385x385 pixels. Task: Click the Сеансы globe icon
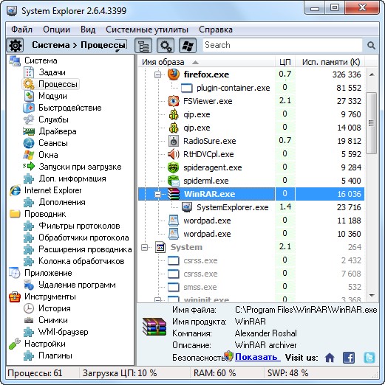pyautogui.click(x=29, y=143)
